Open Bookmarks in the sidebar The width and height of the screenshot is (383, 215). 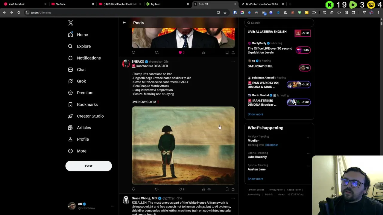click(83, 105)
